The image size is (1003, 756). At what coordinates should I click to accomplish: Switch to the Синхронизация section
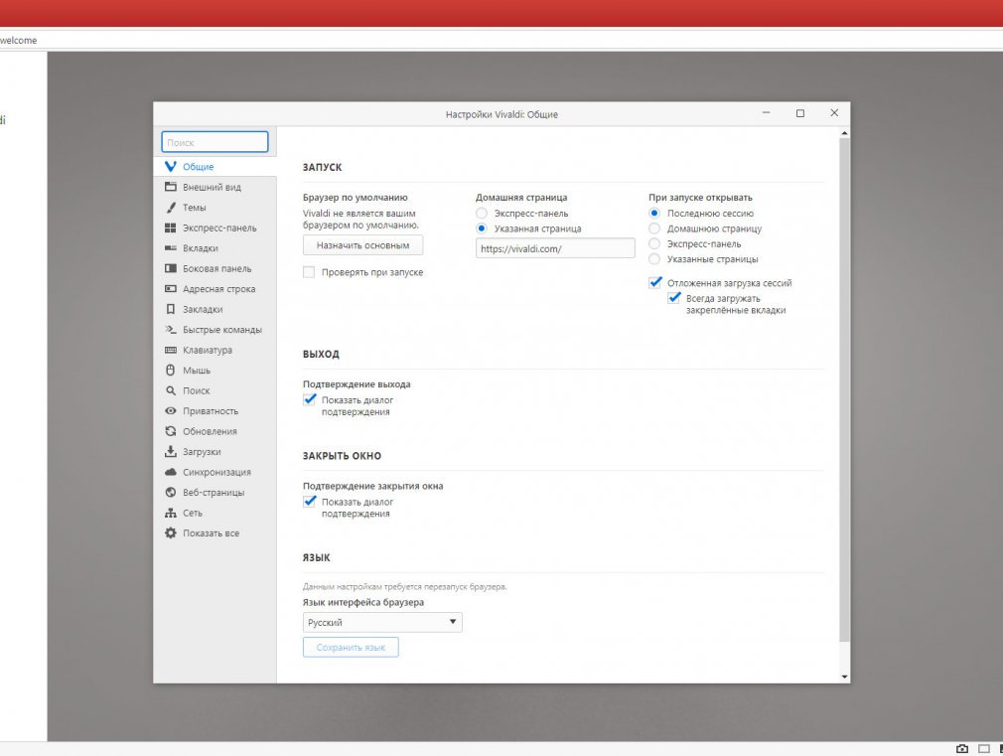point(215,473)
